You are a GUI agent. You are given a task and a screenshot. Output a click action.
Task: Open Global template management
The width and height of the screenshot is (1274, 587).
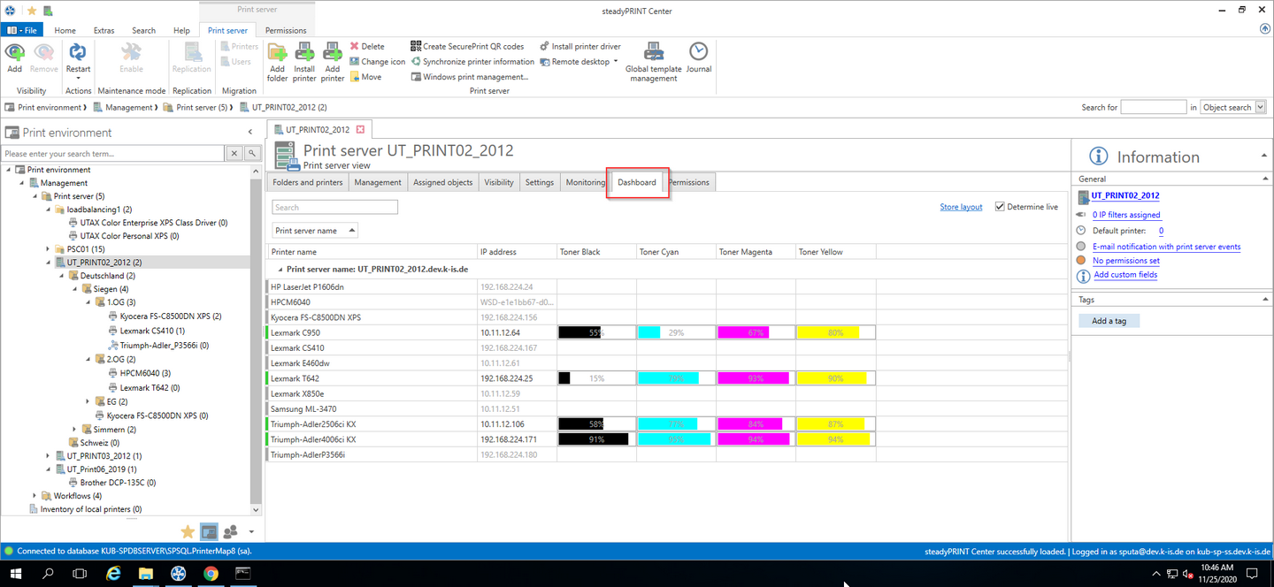654,61
